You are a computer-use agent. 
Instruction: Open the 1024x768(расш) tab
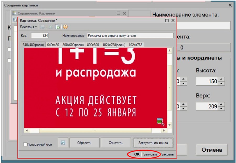(114, 45)
